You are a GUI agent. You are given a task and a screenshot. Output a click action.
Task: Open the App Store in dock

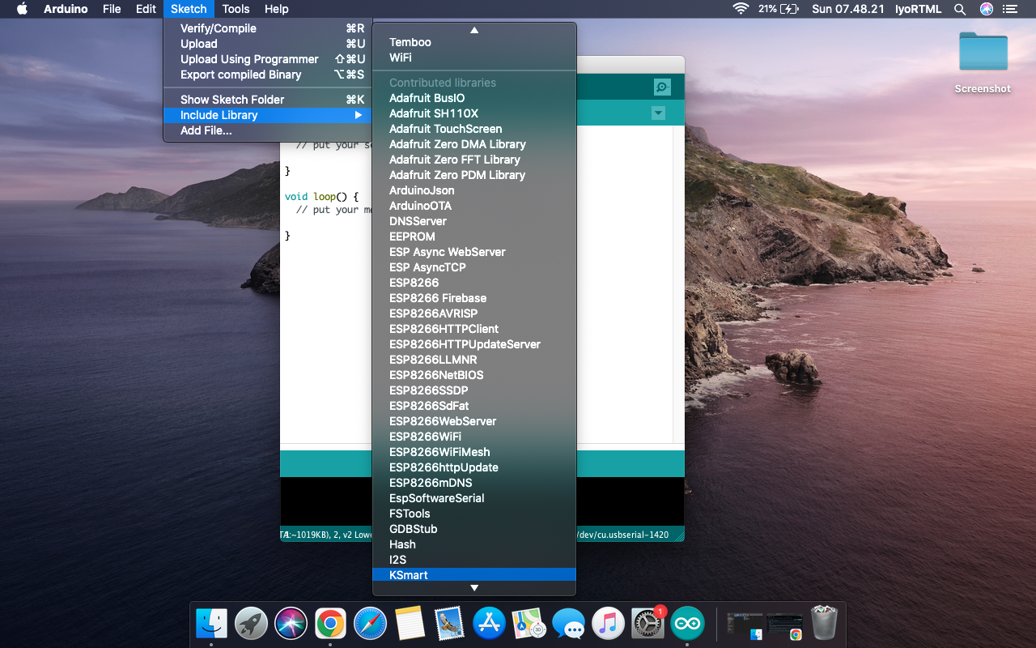pos(489,624)
